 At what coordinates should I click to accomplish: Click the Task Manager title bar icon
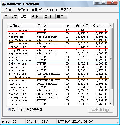tap(4, 4)
